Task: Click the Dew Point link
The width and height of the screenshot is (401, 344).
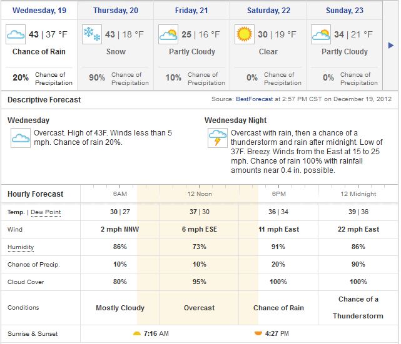Action: click(46, 212)
